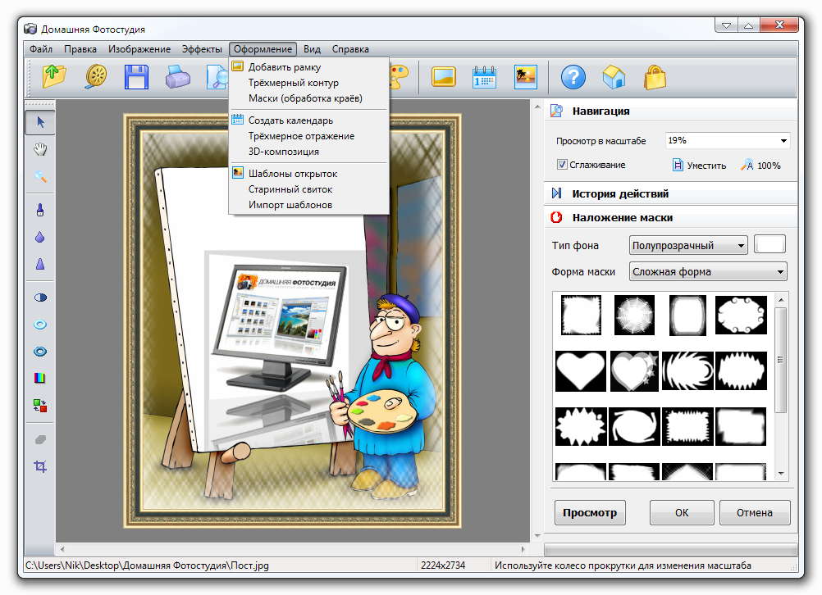Viewport: 822px width, 595px height.
Task: Toggle the Сглаживание checkbox
Action: tap(562, 165)
